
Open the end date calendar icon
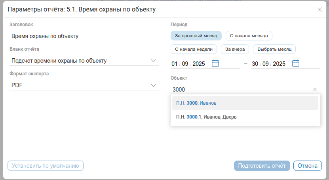(296, 63)
